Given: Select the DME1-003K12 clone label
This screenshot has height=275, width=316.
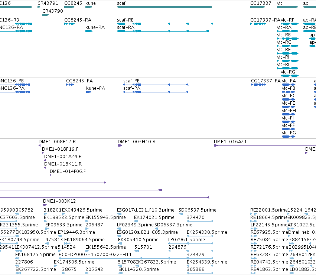Looking at the screenshot, I should (x=59, y=201).
